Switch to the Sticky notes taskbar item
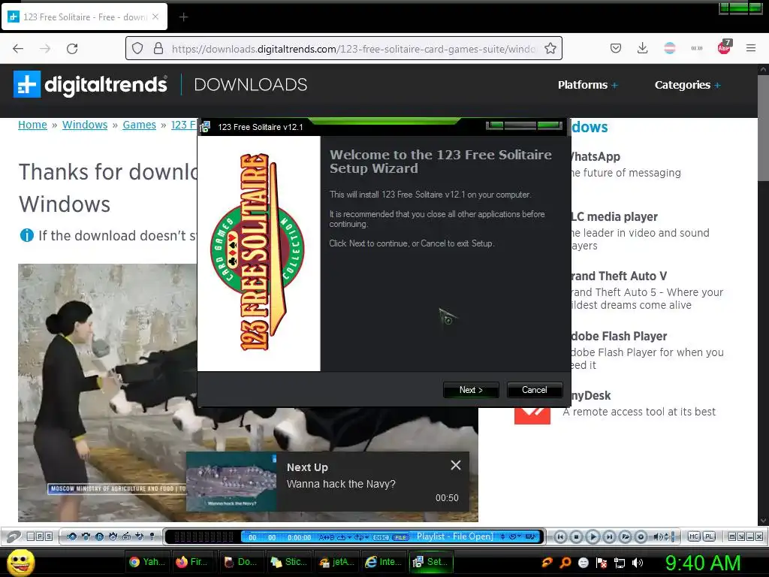The height and width of the screenshot is (577, 769). (290, 562)
